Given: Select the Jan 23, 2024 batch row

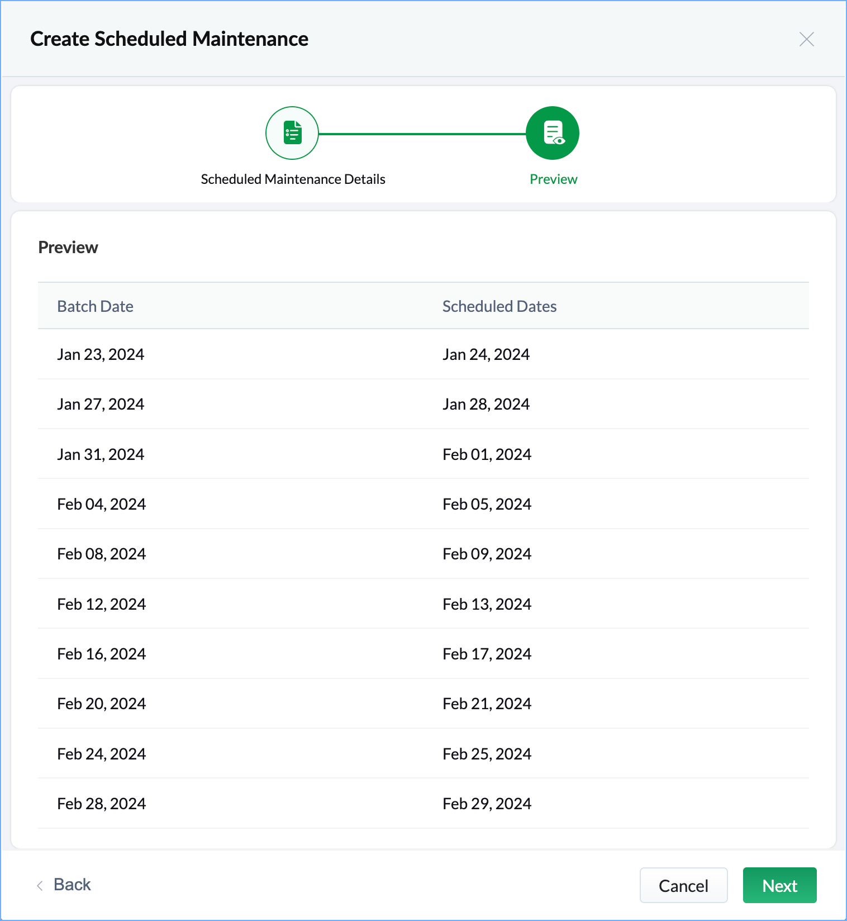Looking at the screenshot, I should [x=101, y=354].
